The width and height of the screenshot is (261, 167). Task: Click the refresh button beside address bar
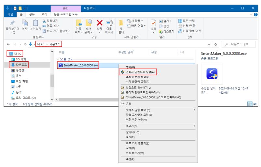[x=215, y=44]
